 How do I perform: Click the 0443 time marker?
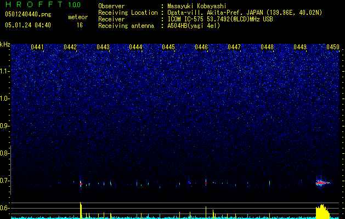point(103,47)
